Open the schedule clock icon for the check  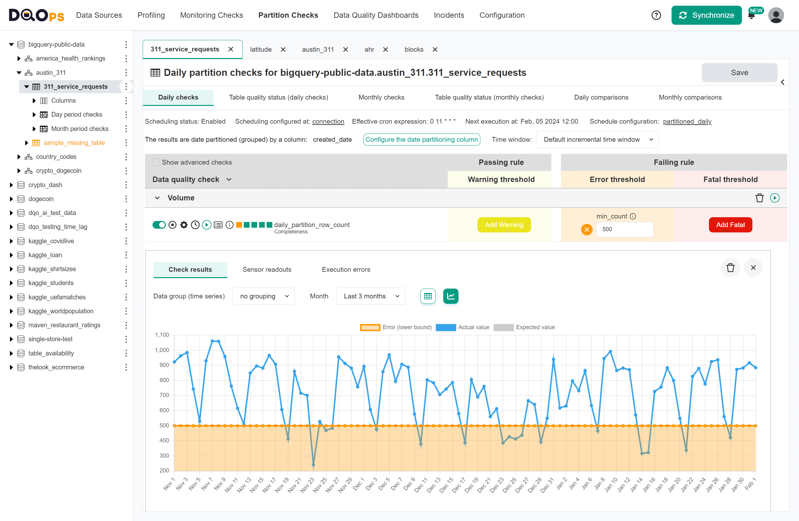(195, 225)
